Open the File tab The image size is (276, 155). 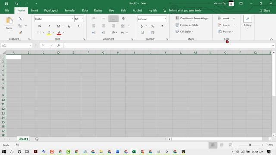(7, 10)
